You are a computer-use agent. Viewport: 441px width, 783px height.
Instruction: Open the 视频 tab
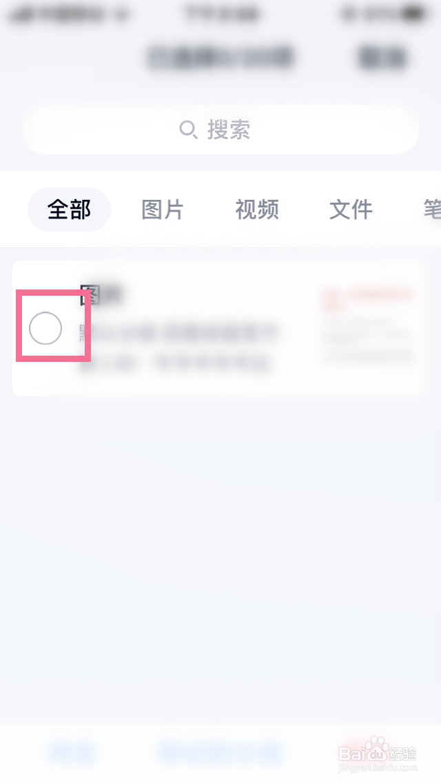(257, 210)
